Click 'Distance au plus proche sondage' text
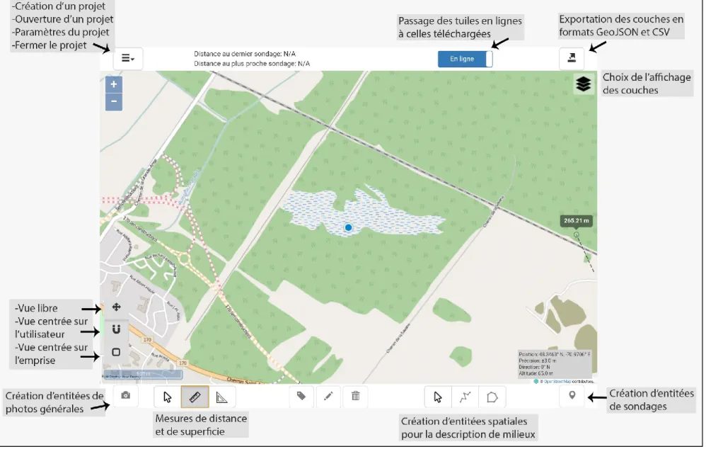Image resolution: width=706 pixels, height=449 pixels. (253, 64)
